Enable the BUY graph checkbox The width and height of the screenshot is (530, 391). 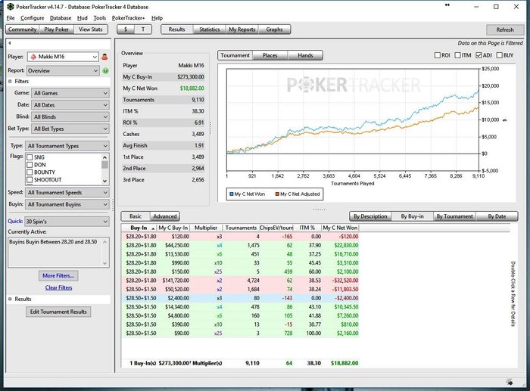499,55
